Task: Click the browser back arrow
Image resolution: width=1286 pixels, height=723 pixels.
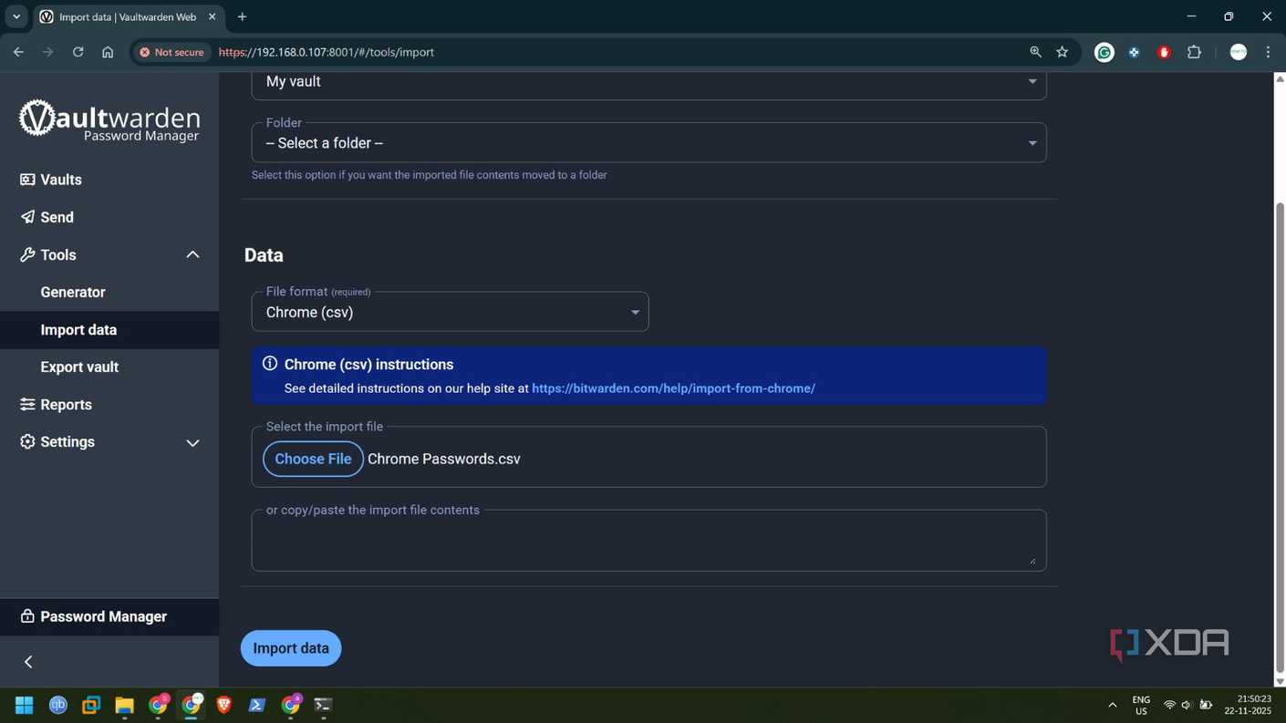Action: 18,52
